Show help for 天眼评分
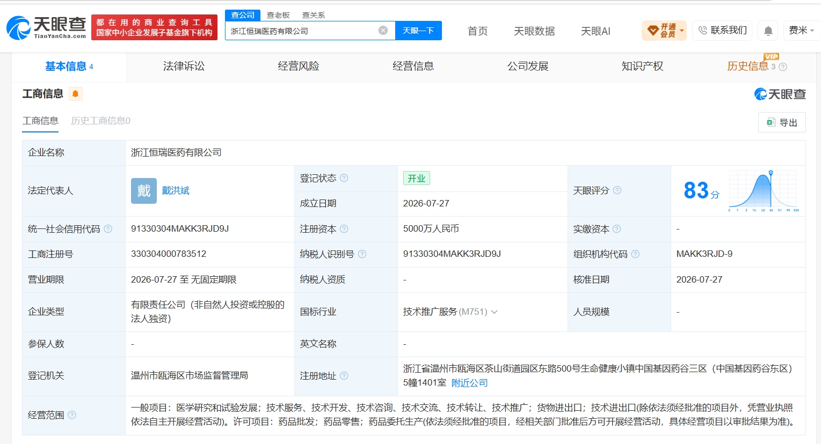 point(617,190)
